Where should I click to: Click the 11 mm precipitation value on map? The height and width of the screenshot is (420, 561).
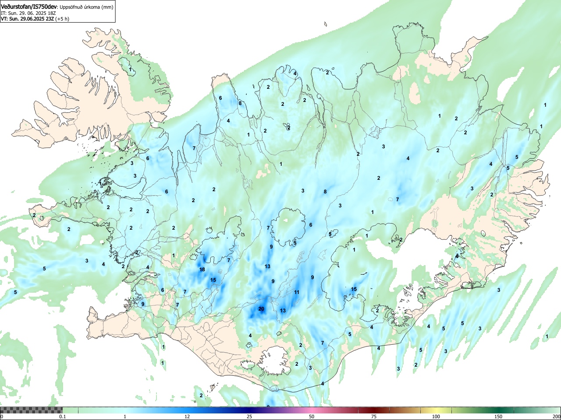(x=297, y=292)
